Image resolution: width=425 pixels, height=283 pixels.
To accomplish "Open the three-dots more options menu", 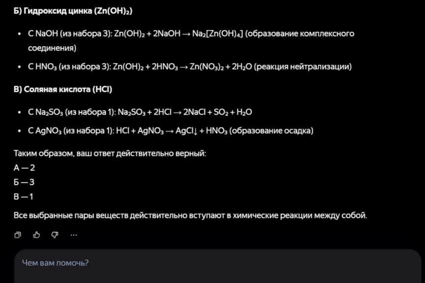I will tap(74, 235).
